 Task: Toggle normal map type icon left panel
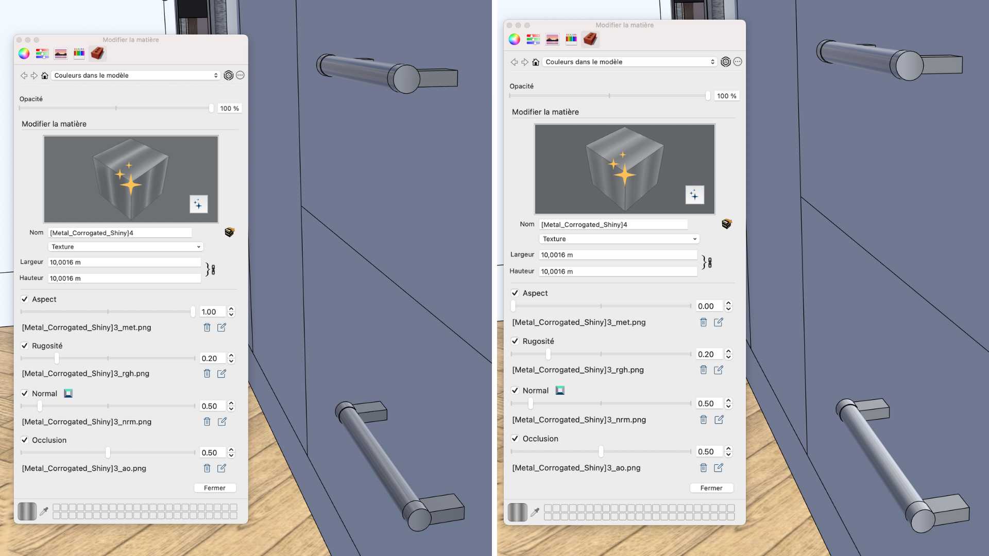pyautogui.click(x=68, y=393)
